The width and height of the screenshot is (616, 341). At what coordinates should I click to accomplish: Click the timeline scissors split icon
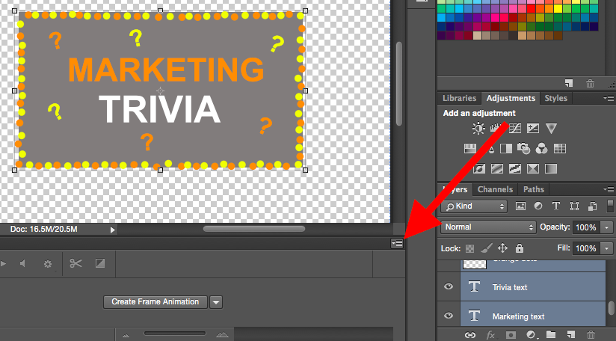point(76,263)
